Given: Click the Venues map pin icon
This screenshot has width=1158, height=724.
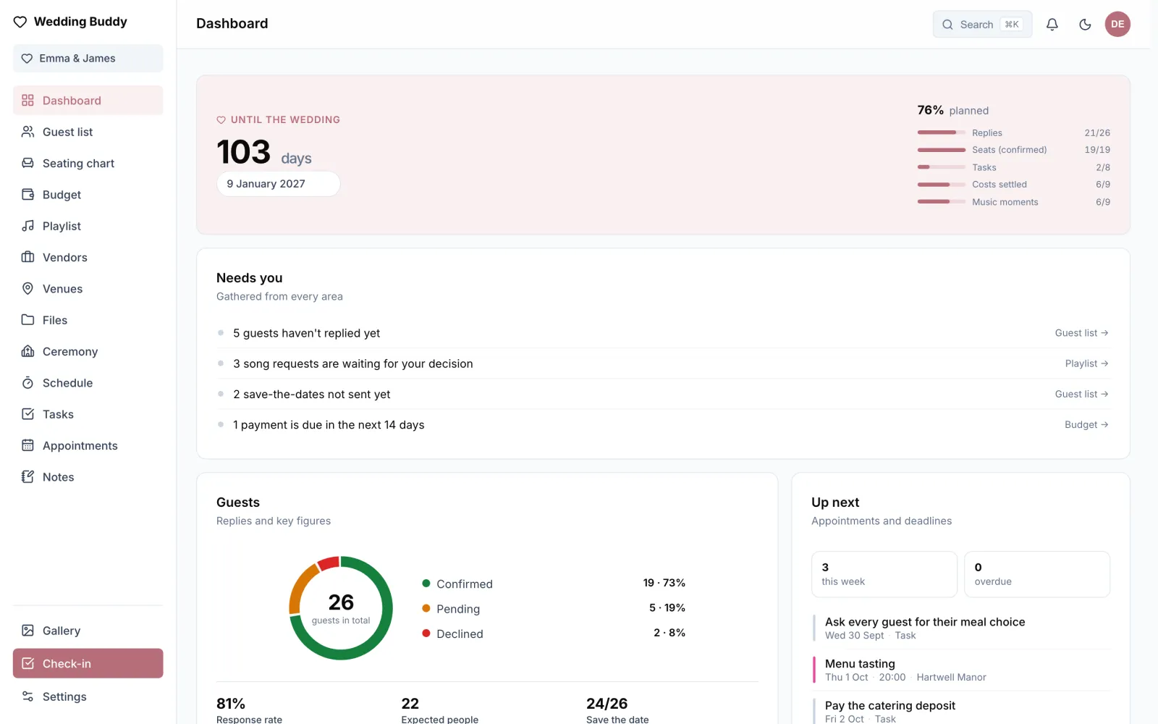Looking at the screenshot, I should coord(28,288).
